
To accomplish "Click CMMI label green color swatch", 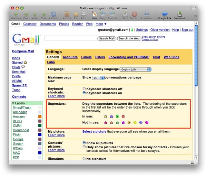I will point(40,125).
